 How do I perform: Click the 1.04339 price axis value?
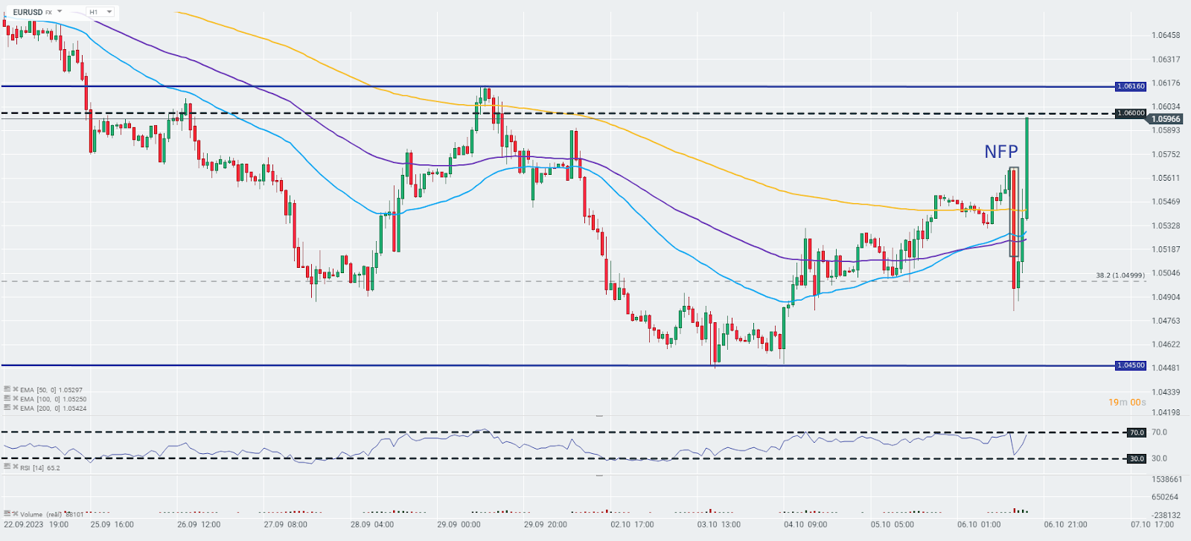tap(1166, 392)
